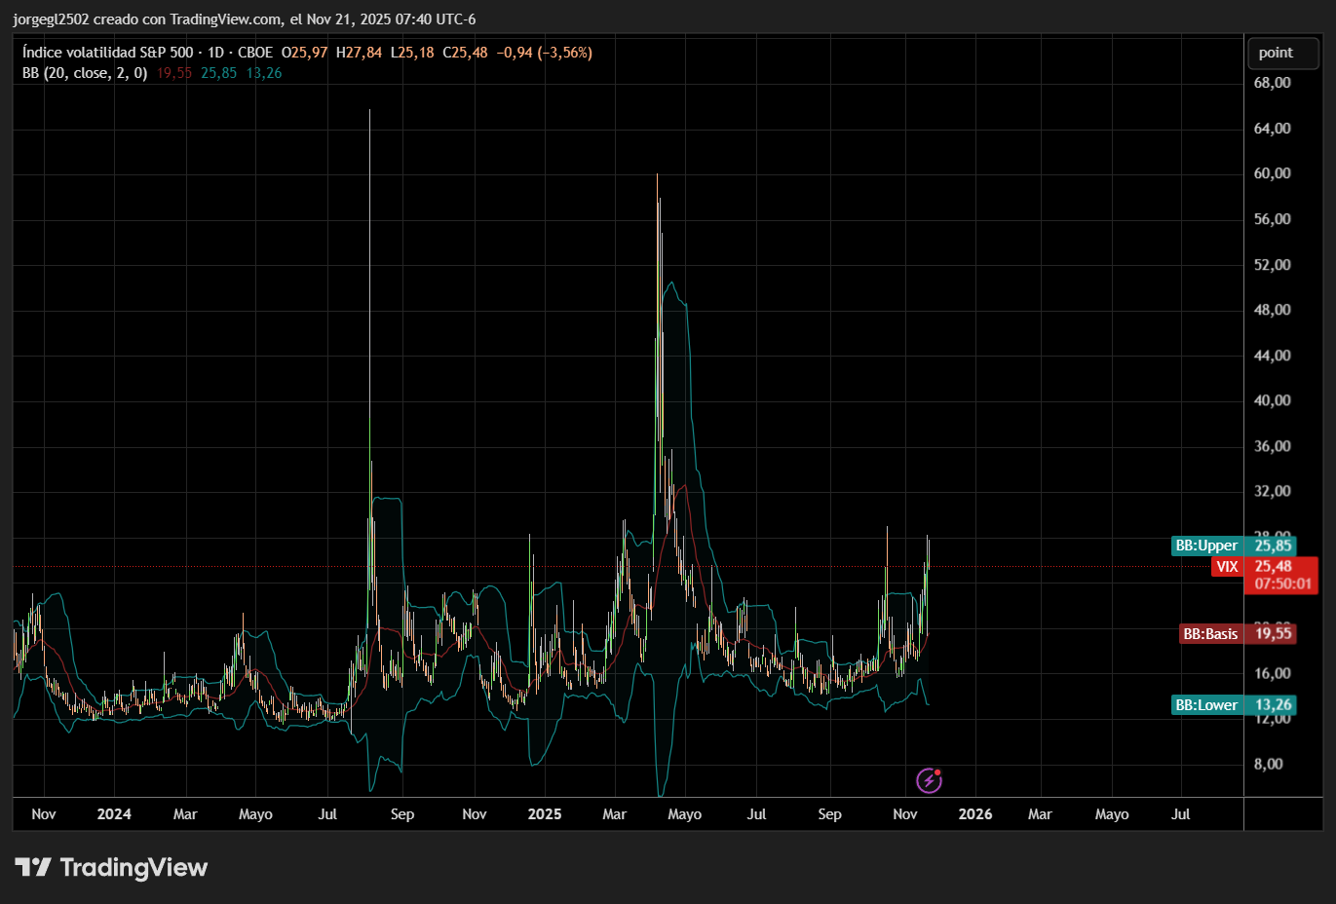Screen dimensions: 1336x904
Task: Click the BB (20, close, 2, 0) indicator legend
Action: [85, 73]
